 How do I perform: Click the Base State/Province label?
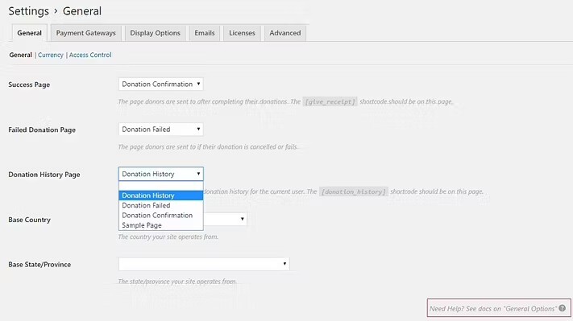pos(39,265)
